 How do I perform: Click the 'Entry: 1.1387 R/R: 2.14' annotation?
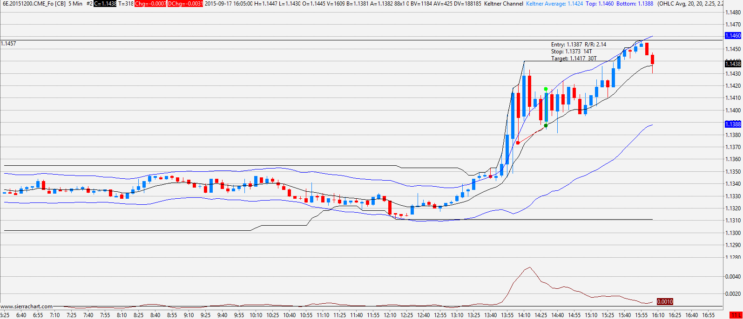pos(579,45)
